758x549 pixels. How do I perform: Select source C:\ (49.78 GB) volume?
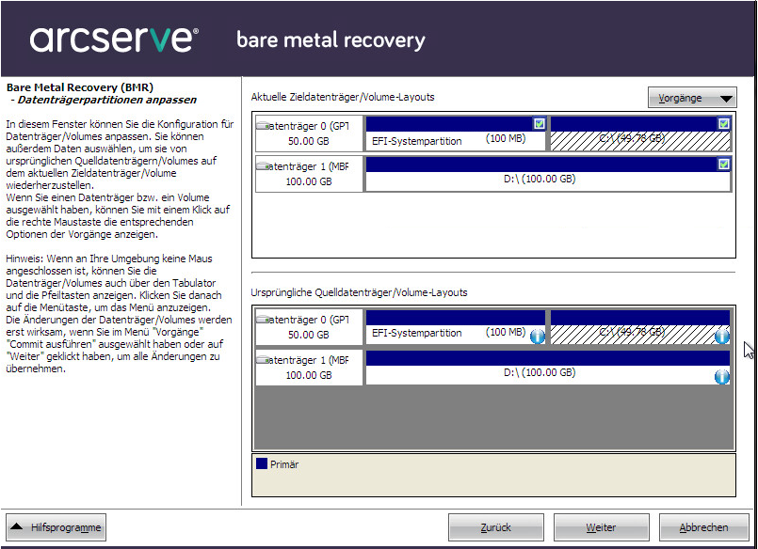coord(640,327)
